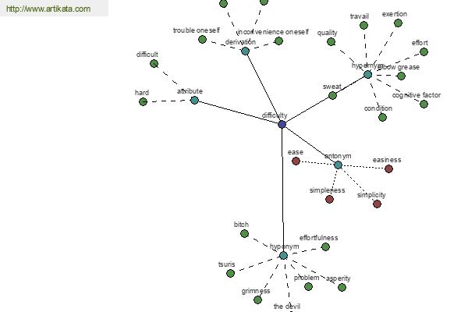
Task: Select the green 'tsuris' node
Action: 230,273
